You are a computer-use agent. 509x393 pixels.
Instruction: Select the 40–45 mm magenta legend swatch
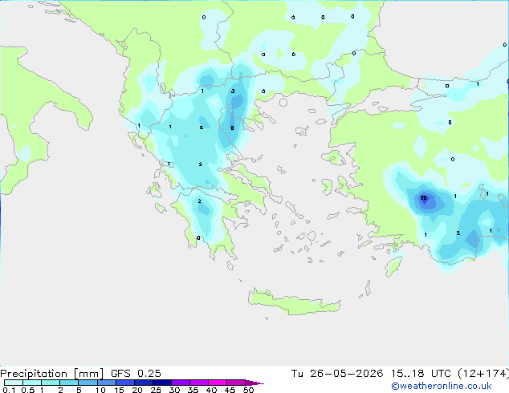pyautogui.click(x=218, y=383)
